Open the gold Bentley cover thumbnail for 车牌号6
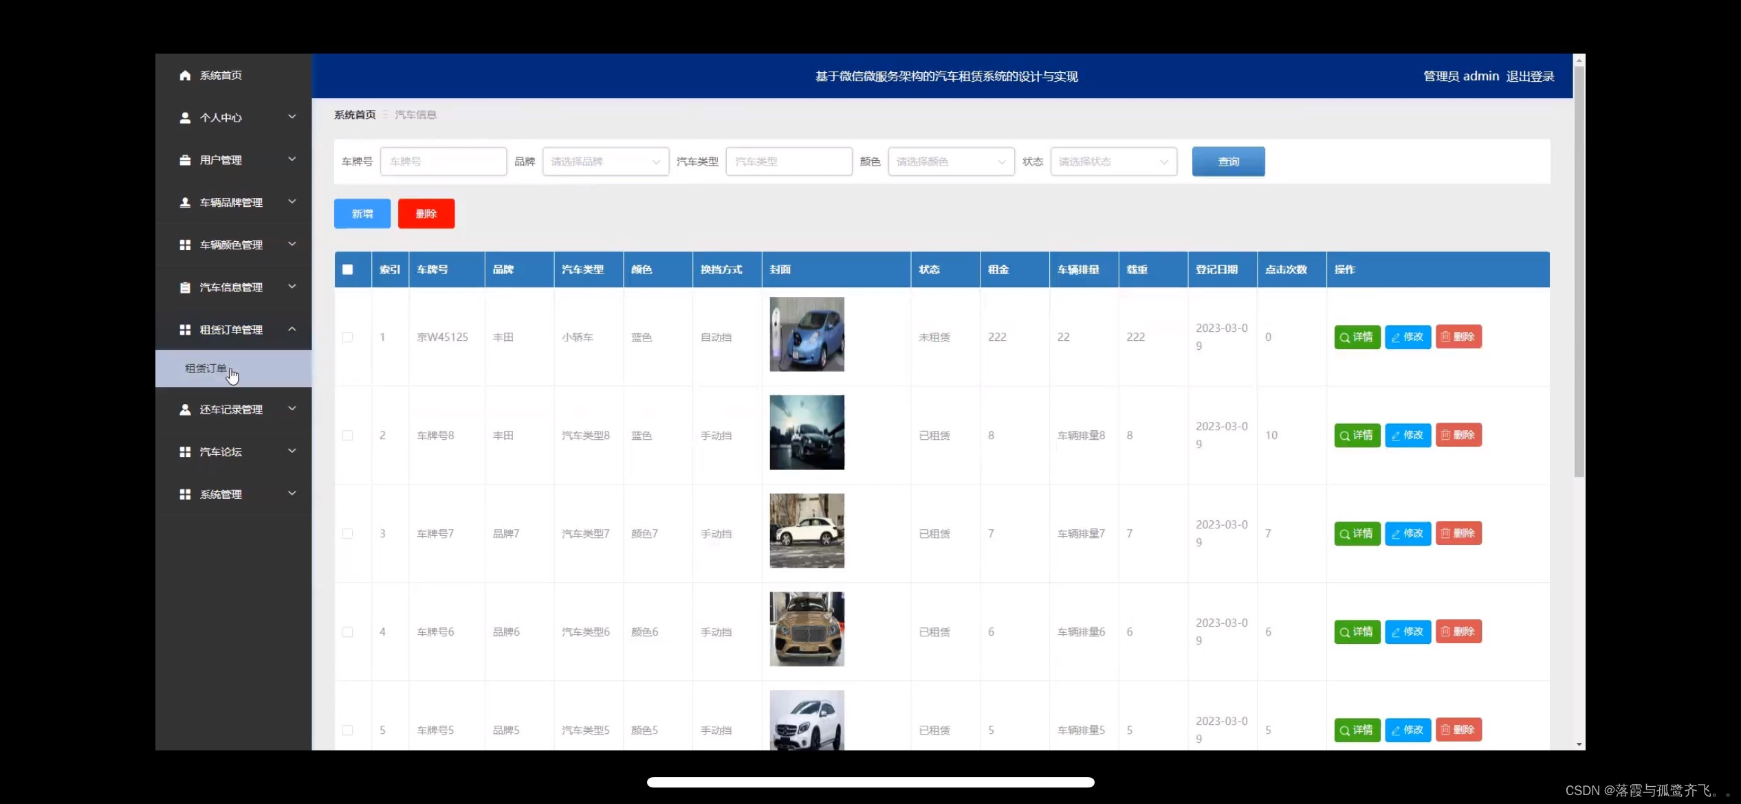Screen dimensions: 1741x804 pos(807,629)
